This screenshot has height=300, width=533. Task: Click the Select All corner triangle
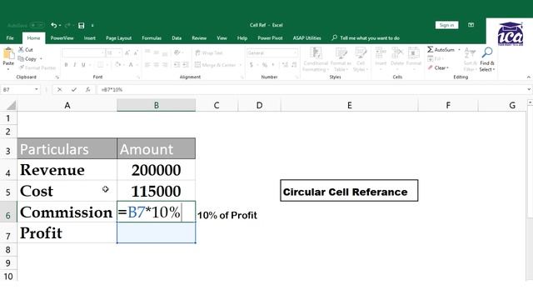coord(11,106)
